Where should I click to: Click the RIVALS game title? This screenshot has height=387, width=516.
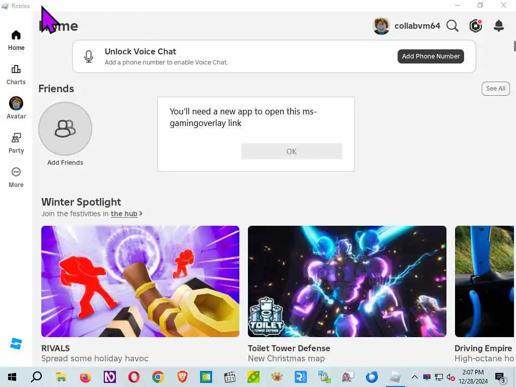(x=55, y=348)
